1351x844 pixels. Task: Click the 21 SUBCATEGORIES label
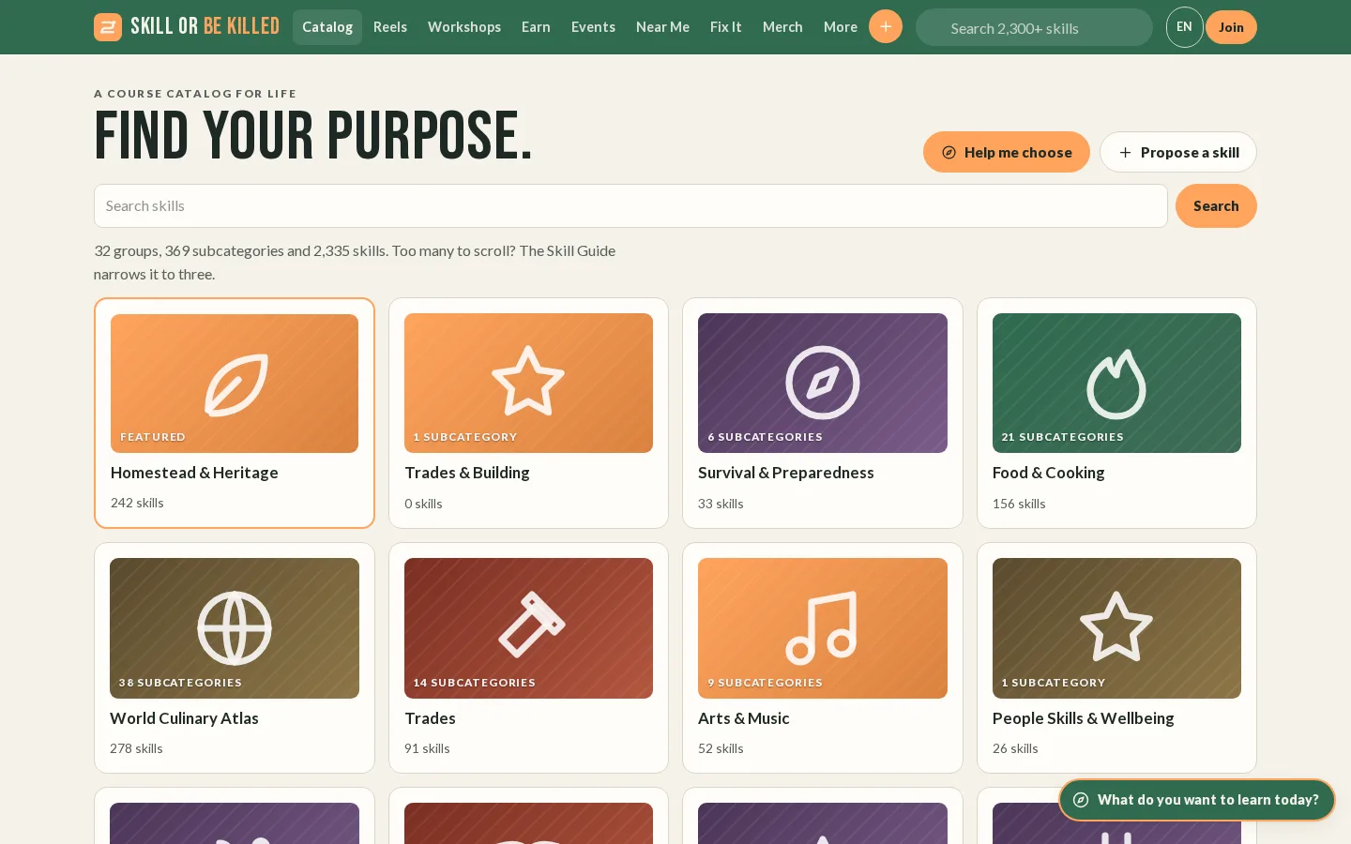[1062, 437]
